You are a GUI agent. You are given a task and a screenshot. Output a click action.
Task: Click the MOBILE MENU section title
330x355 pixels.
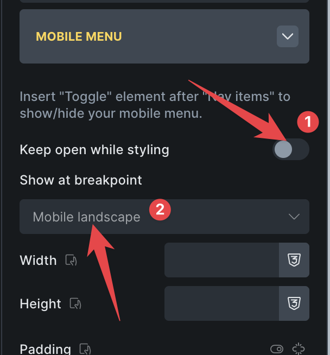point(79,36)
